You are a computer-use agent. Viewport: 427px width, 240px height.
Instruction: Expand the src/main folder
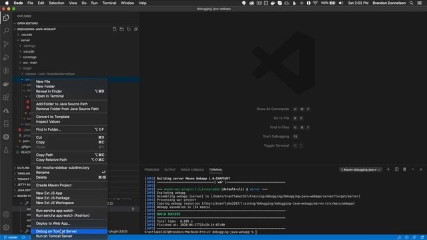30,63
